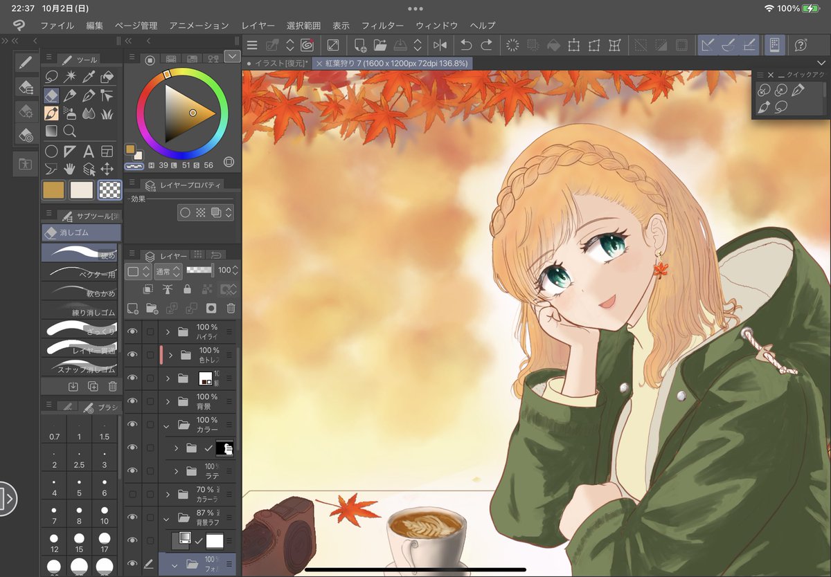Redo the last action
This screenshot has height=577, width=831.
[x=487, y=45]
